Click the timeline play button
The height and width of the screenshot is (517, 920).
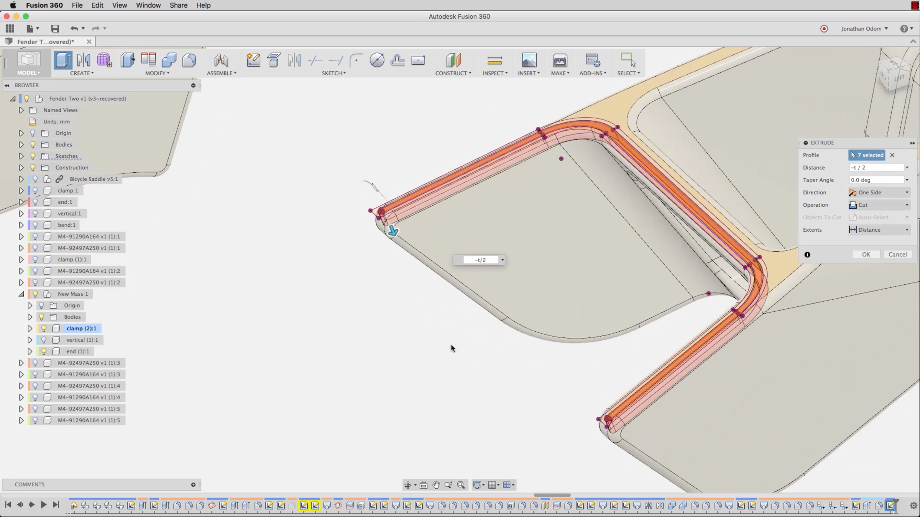[44, 505]
